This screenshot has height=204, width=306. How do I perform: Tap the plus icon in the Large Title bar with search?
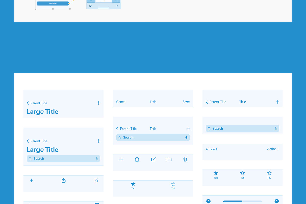[99, 141]
